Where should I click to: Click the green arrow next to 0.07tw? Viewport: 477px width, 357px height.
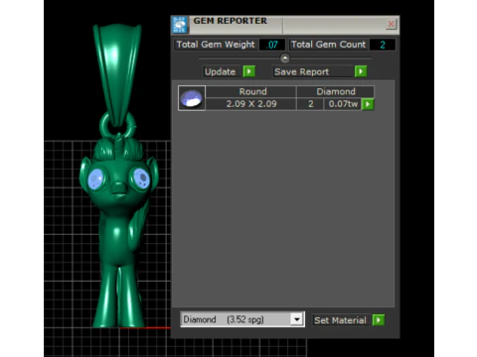(x=368, y=104)
